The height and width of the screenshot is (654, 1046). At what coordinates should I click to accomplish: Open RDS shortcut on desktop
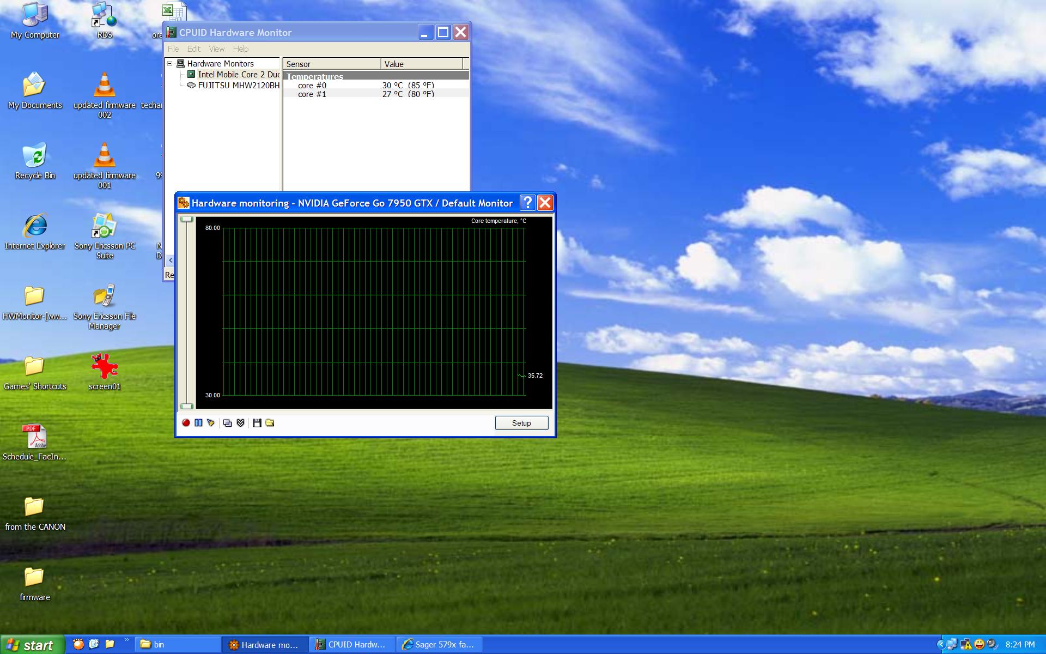point(104,21)
